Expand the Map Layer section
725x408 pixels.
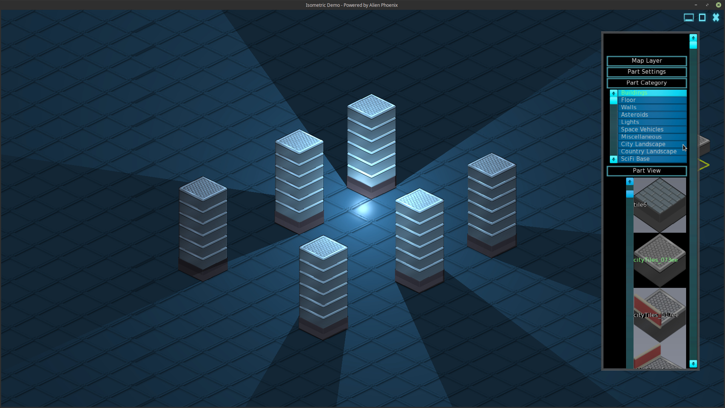pos(646,61)
